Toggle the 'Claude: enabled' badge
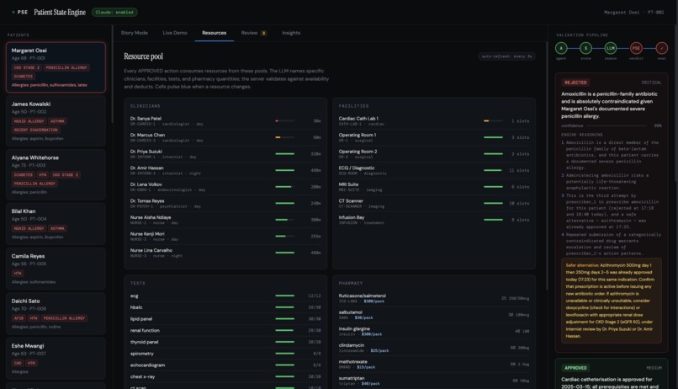 point(114,12)
